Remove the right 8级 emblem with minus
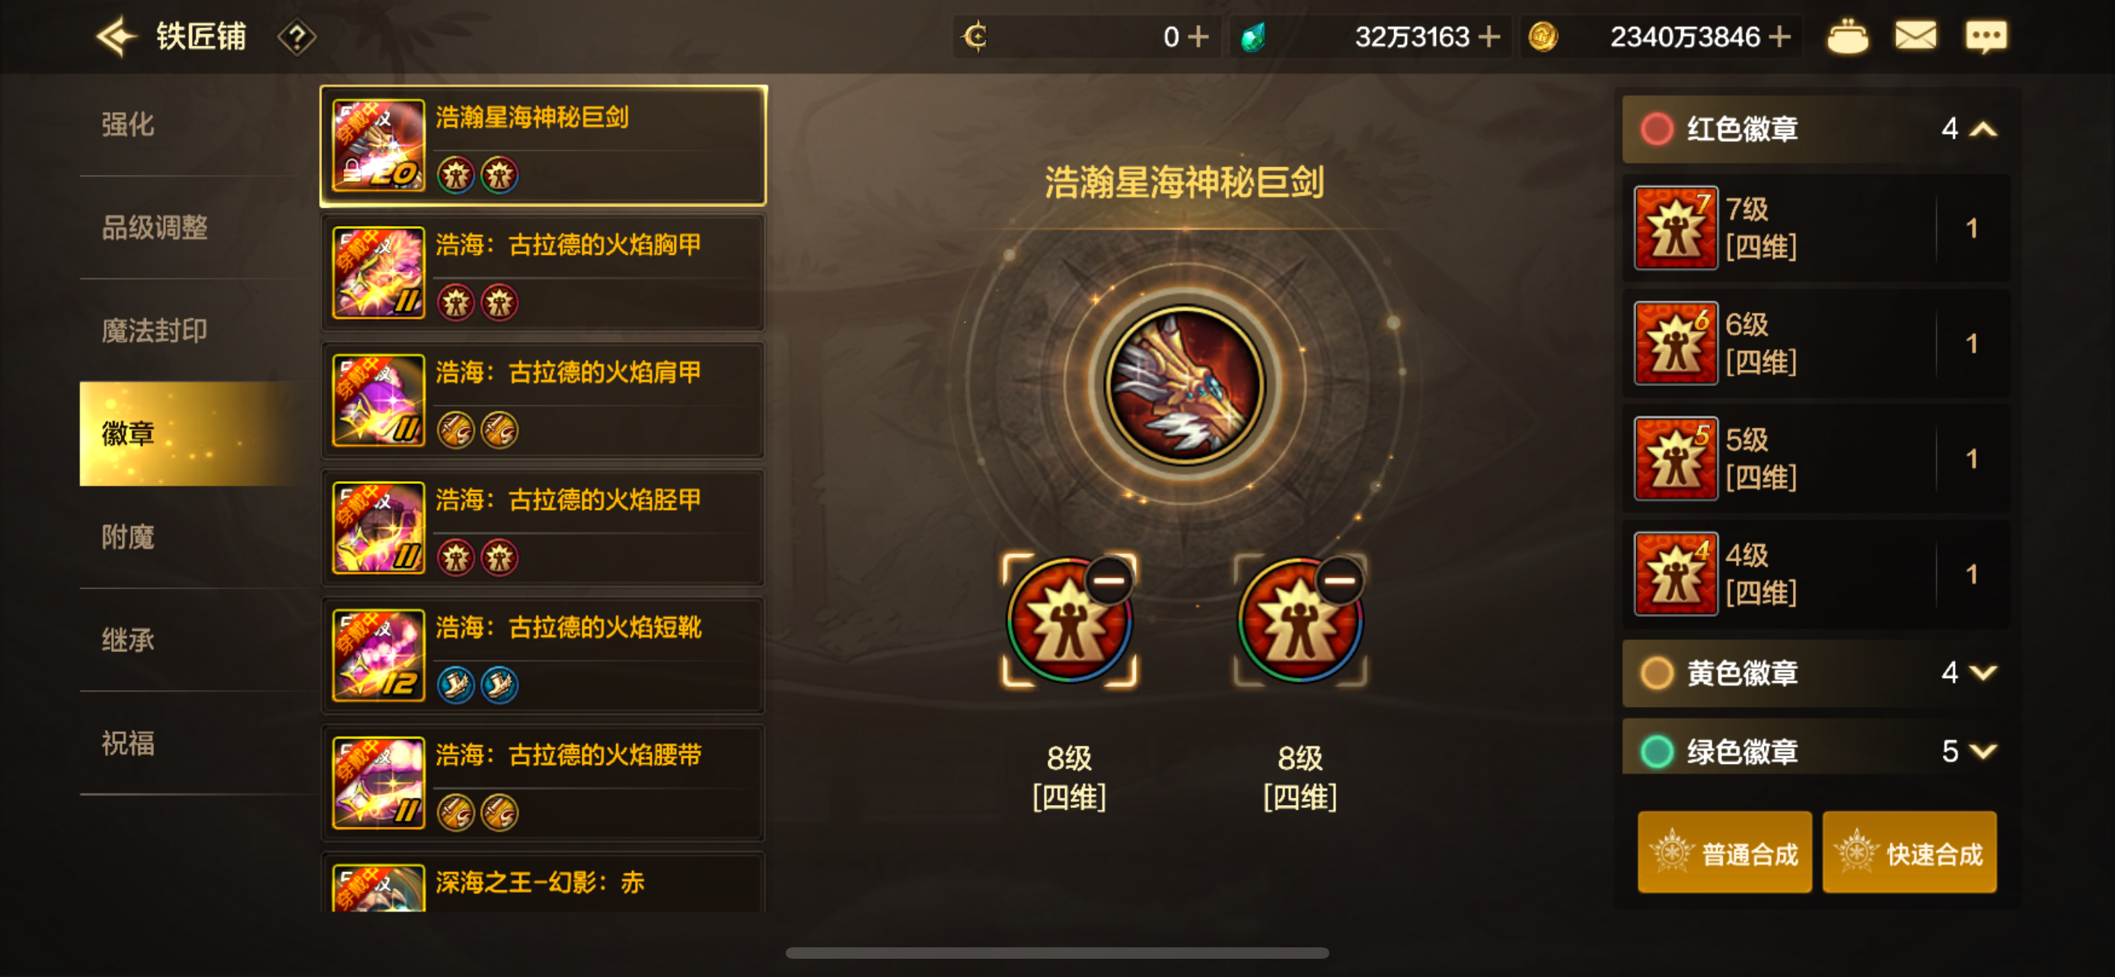The width and height of the screenshot is (2115, 977). (1339, 581)
